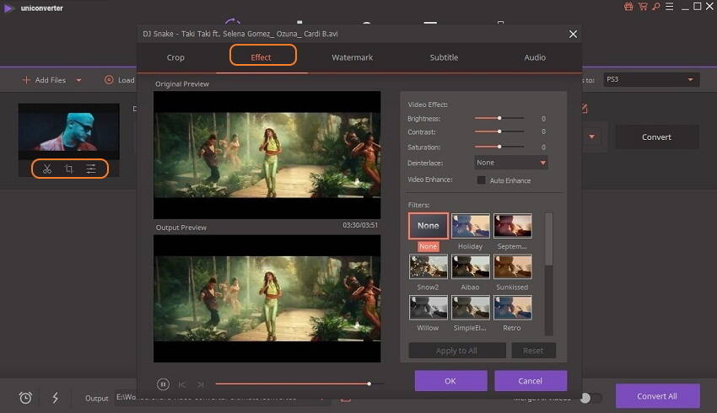Click the crop icon under video thumbnail
This screenshot has height=413, width=717.
coord(69,169)
